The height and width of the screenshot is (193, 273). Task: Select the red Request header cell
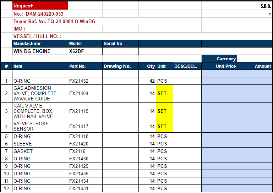click(40, 6)
